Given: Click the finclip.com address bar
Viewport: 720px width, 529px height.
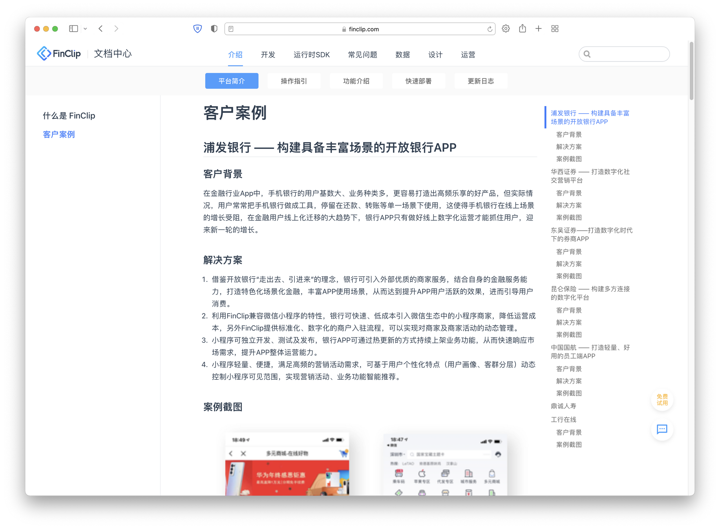Looking at the screenshot, I should pos(360,29).
